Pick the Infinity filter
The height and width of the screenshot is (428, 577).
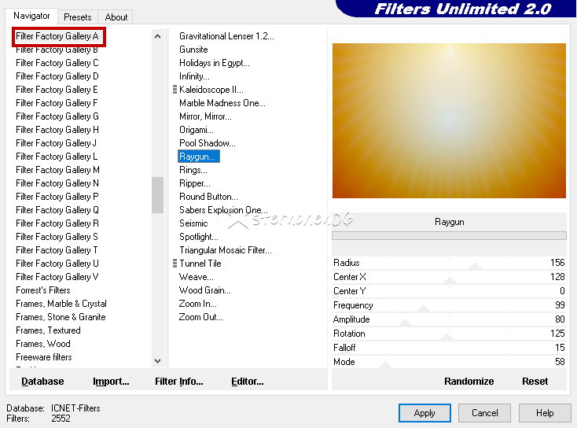194,76
